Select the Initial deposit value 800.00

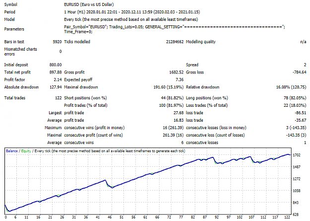tap(56, 65)
